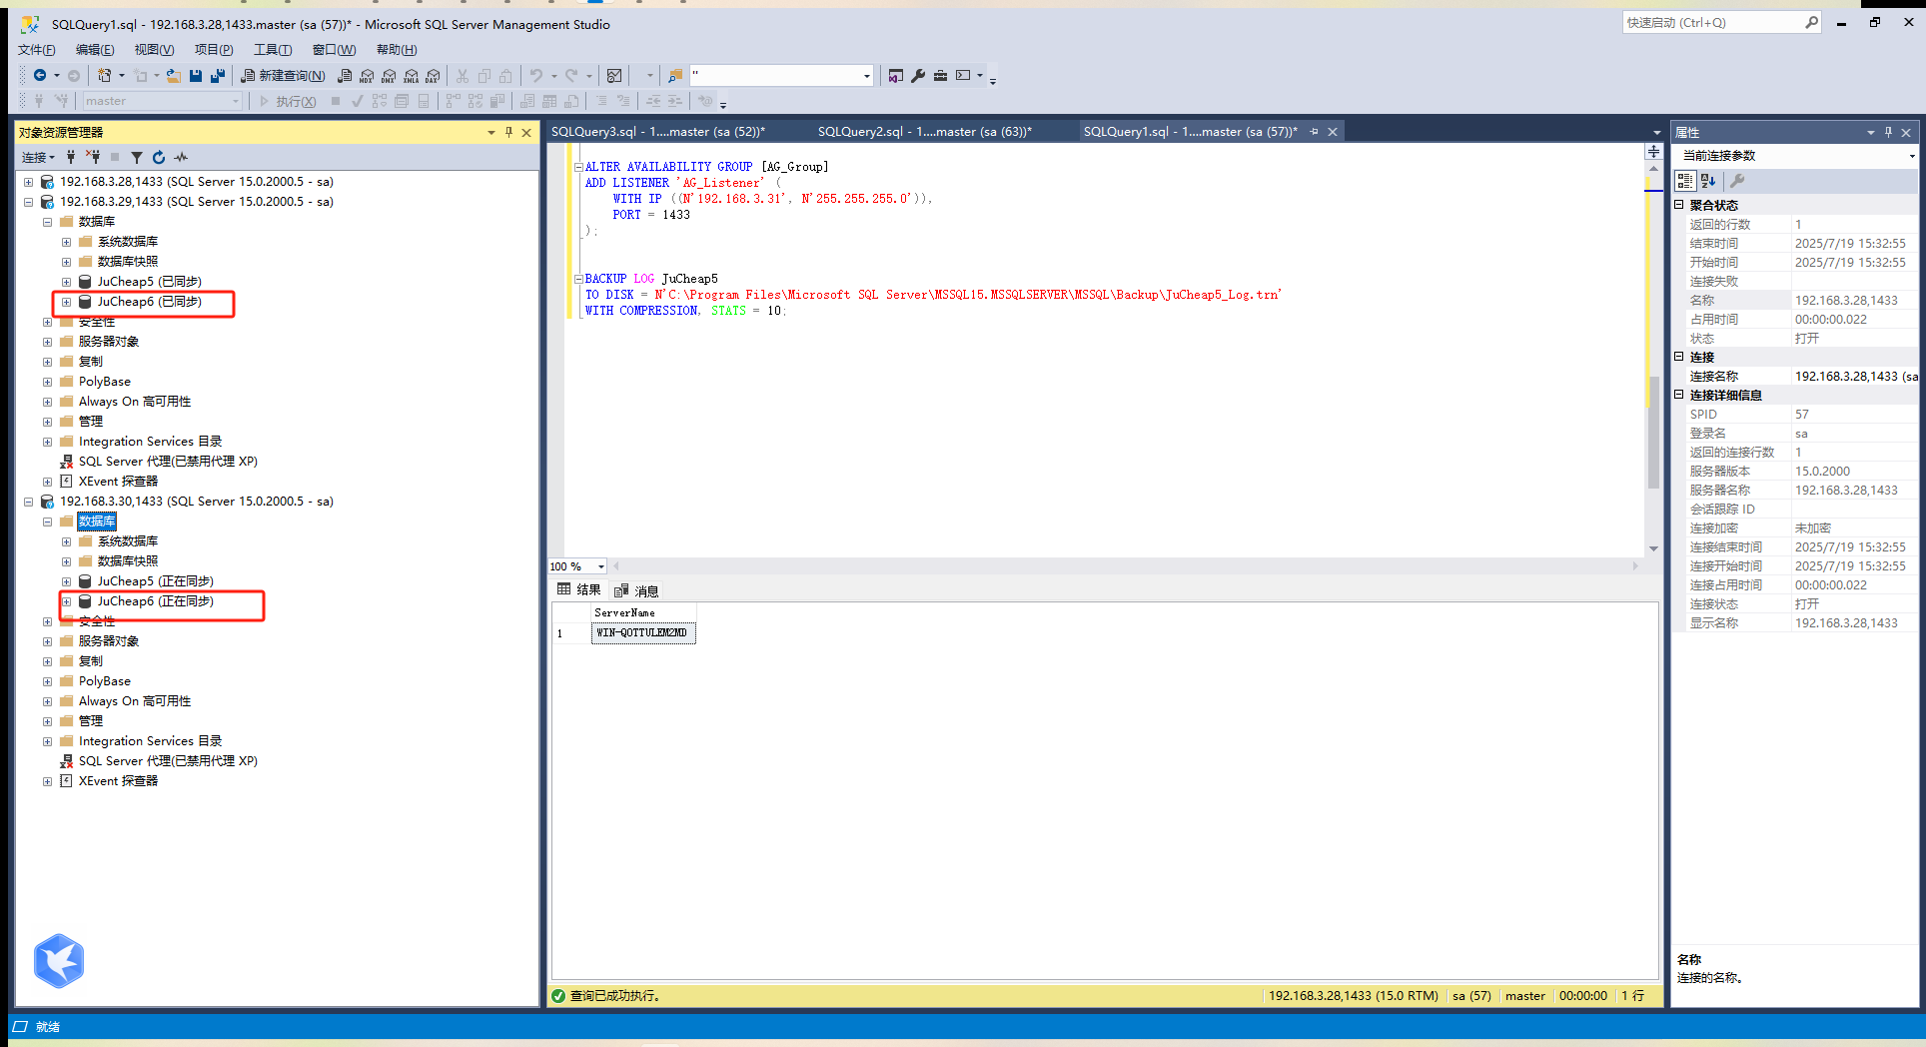This screenshot has height=1047, width=1926.
Task: Open the 文件(F) menu
Action: (x=37, y=50)
